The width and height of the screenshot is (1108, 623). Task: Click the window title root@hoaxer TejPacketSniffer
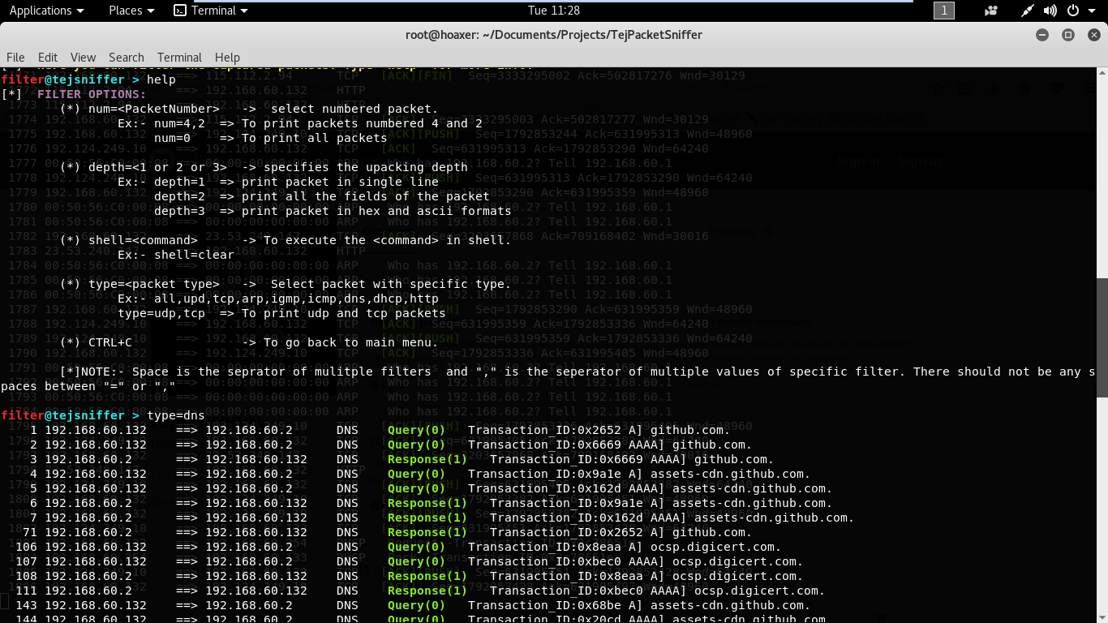[x=554, y=35]
